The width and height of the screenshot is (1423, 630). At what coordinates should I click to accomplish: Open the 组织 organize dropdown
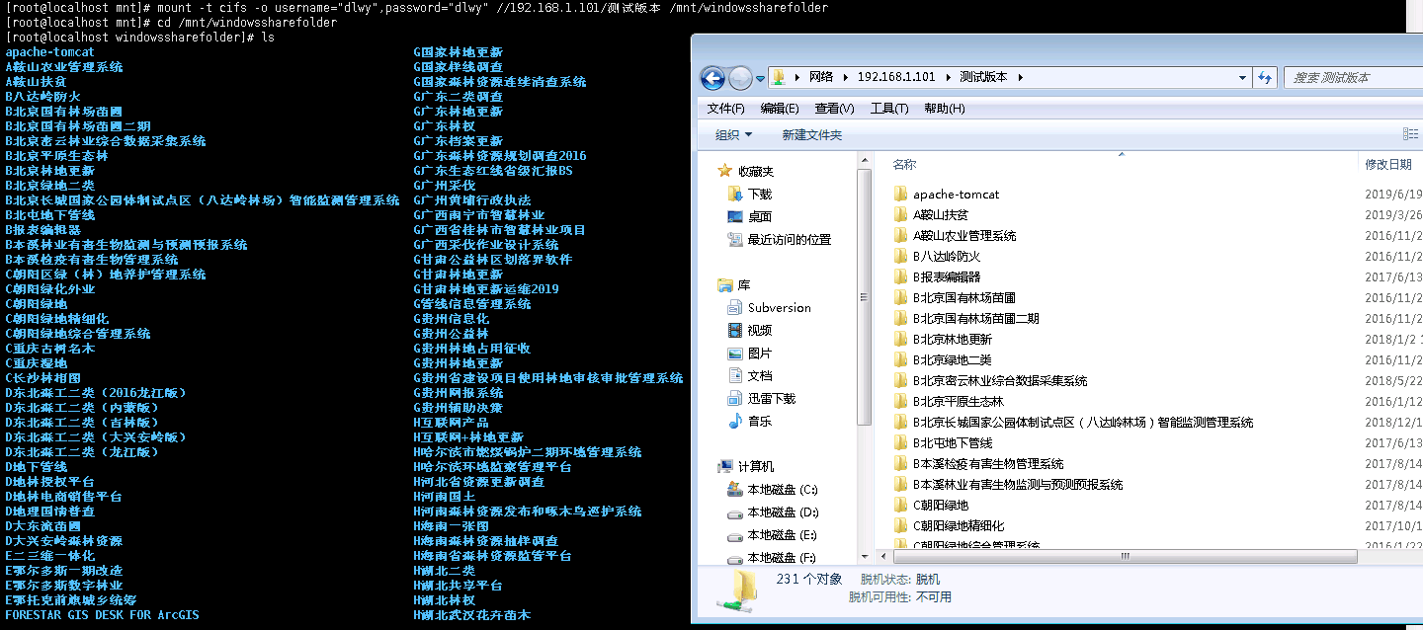(x=734, y=134)
